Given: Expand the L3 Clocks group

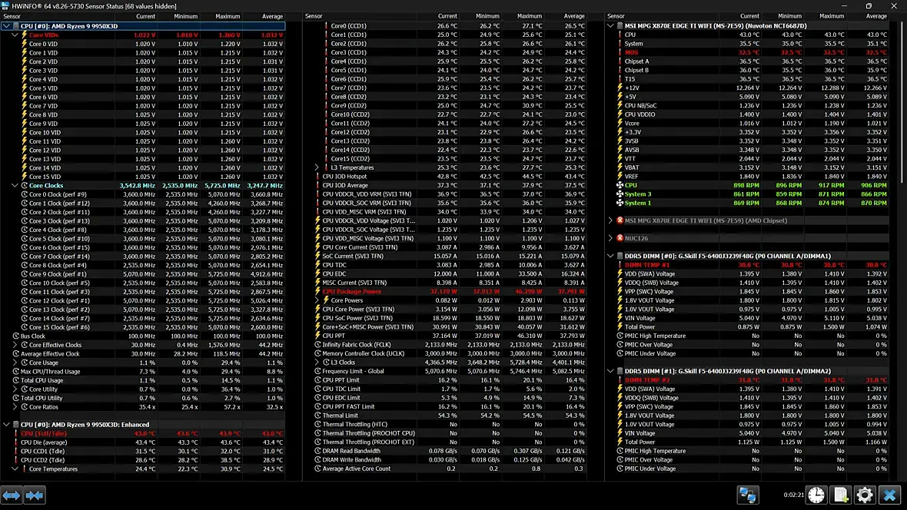Looking at the screenshot, I should pos(317,363).
